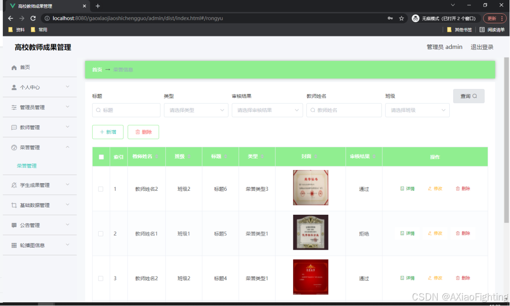Open the 请选择审核结果 dropdown
The width and height of the screenshot is (510, 306).
[x=267, y=110]
